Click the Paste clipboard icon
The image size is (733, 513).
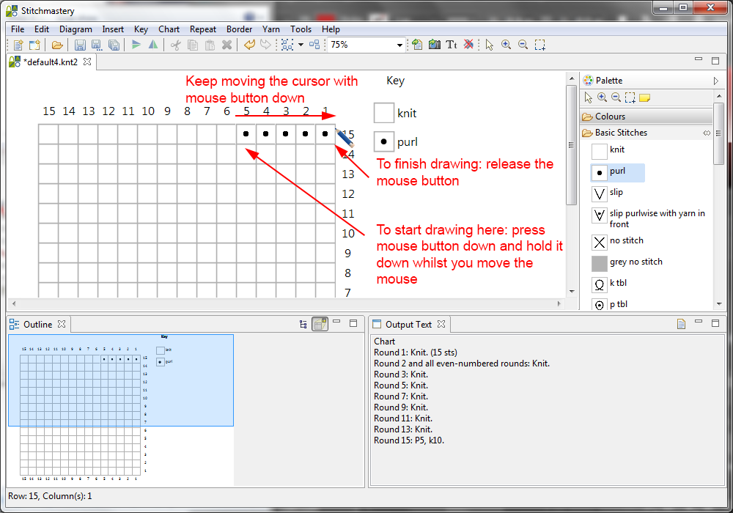coord(210,45)
